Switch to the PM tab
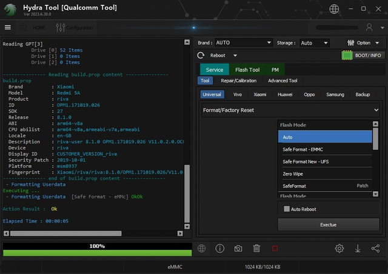The width and height of the screenshot is (388, 274). [275, 70]
